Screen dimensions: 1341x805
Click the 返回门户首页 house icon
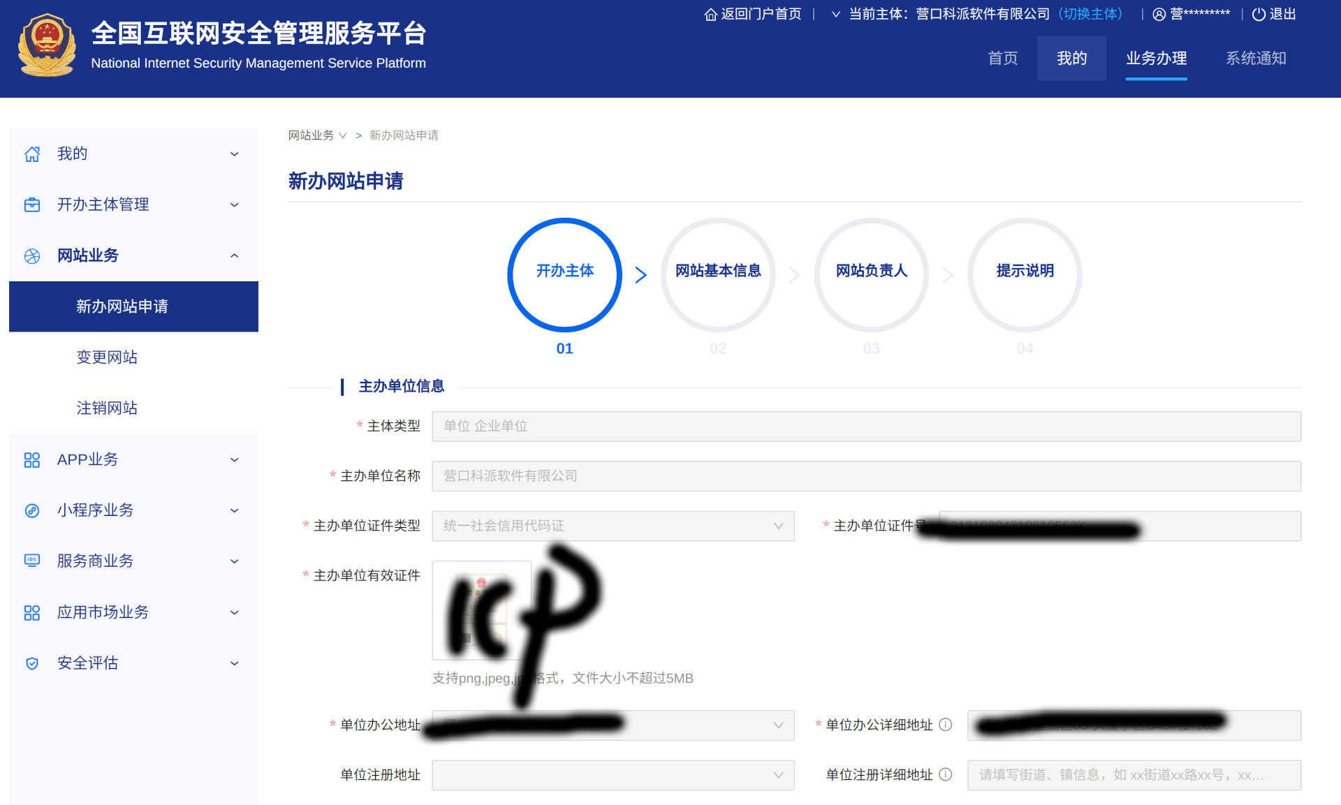click(x=710, y=14)
